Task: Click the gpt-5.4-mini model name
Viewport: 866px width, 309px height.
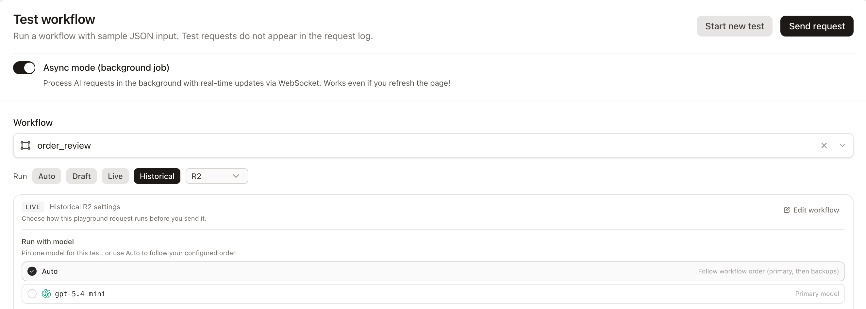Action: click(x=80, y=294)
